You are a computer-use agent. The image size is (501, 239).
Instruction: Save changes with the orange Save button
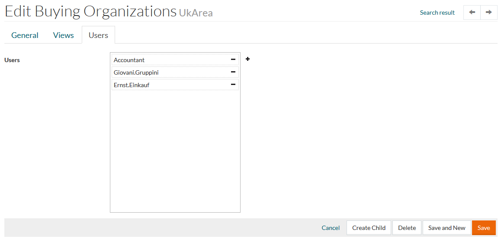483,228
